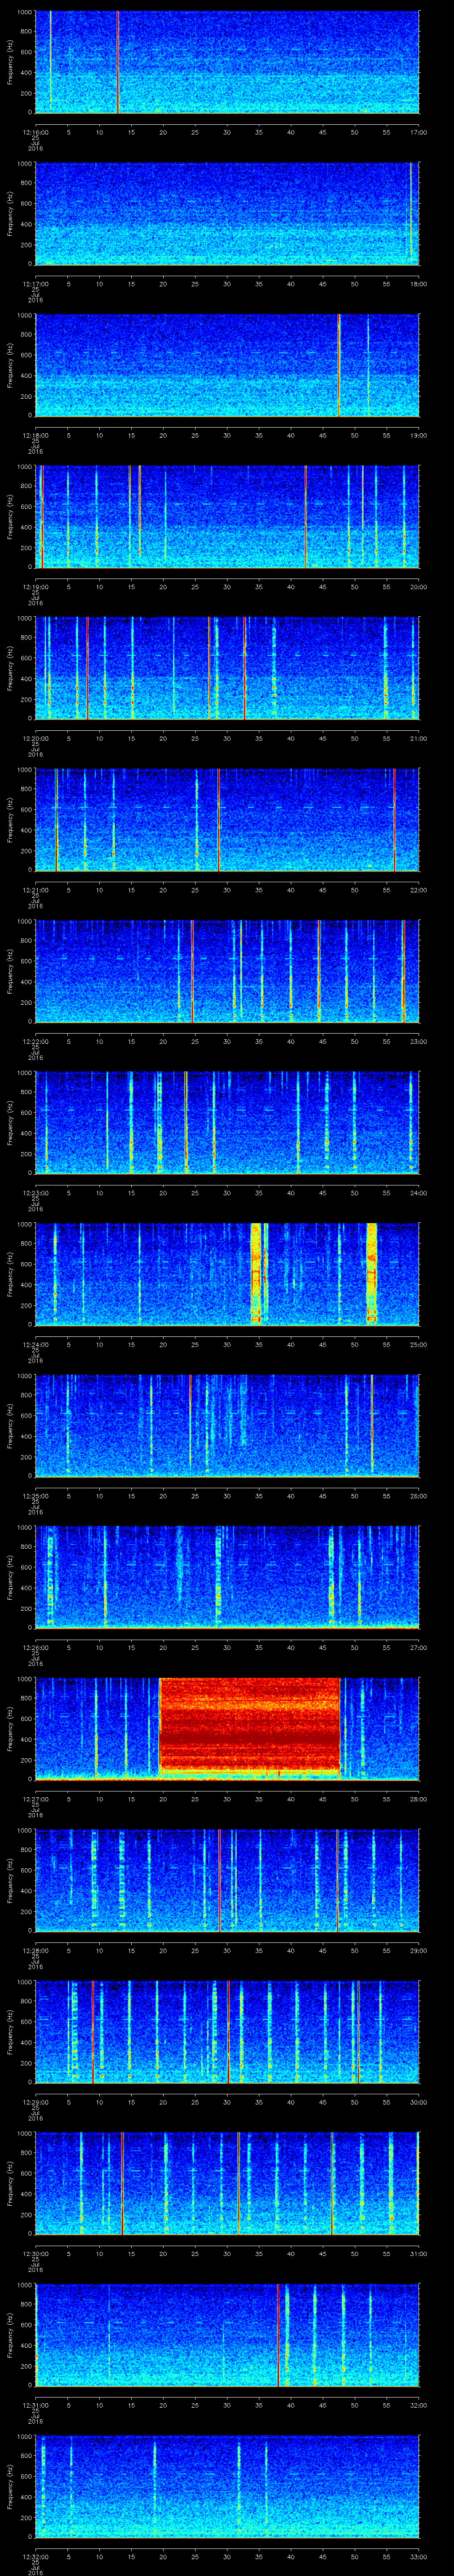Select the spectrogram panel starting at 12:30:00
The width and height of the screenshot is (454, 2576).
tap(227, 2184)
